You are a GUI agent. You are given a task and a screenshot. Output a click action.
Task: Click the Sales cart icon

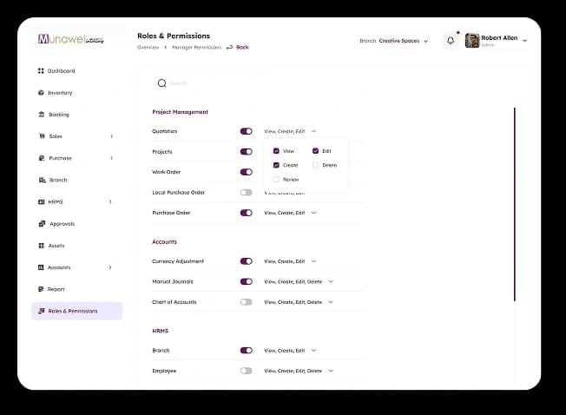(x=42, y=136)
